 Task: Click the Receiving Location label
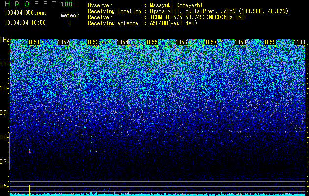pos(114,11)
